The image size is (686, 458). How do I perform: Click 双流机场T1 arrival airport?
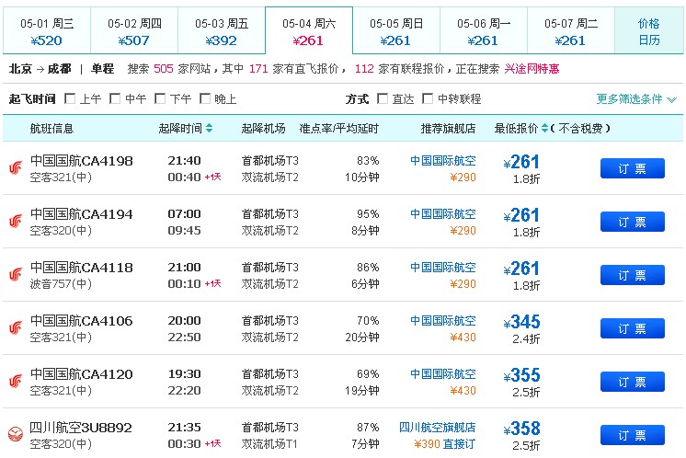pos(269,444)
